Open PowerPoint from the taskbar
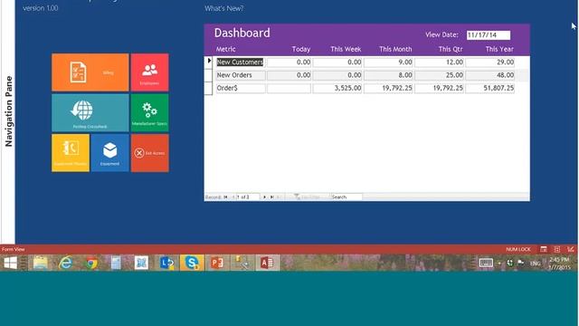 217,263
